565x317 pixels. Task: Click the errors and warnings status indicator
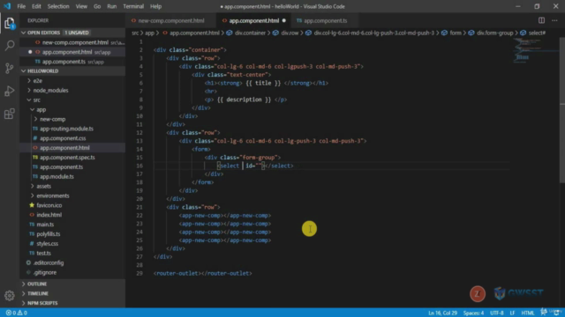tap(17, 313)
